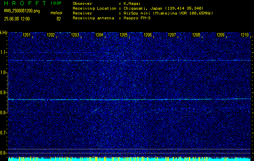Viewport: 254px width, 161px height.
Task: Click the cyan signal-level bar graph at bottom
Action: point(129,159)
